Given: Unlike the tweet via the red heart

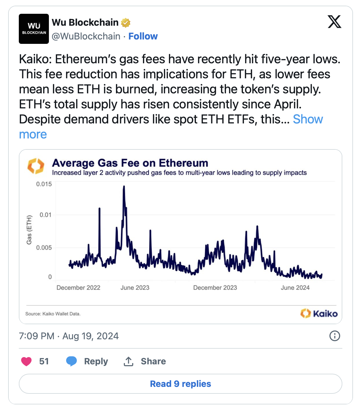Looking at the screenshot, I should click(x=27, y=361).
